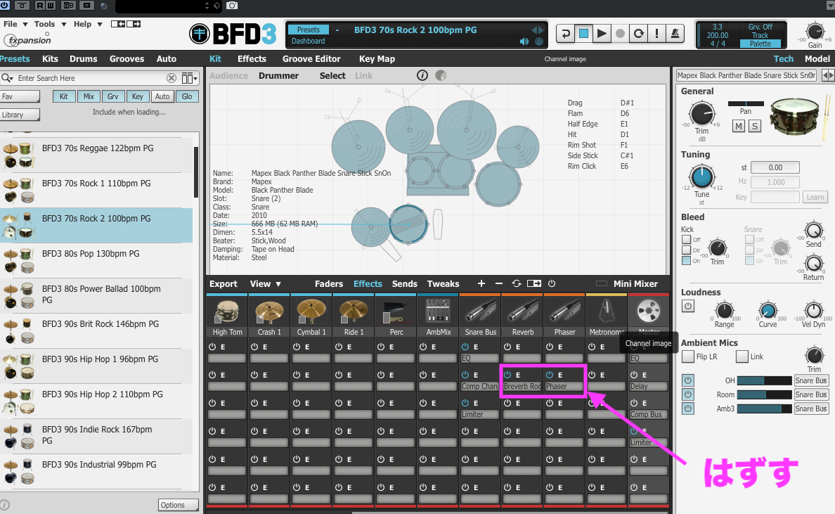Screen dimensions: 835x514
Task: Select the Metronome channel image
Action: pyautogui.click(x=606, y=311)
